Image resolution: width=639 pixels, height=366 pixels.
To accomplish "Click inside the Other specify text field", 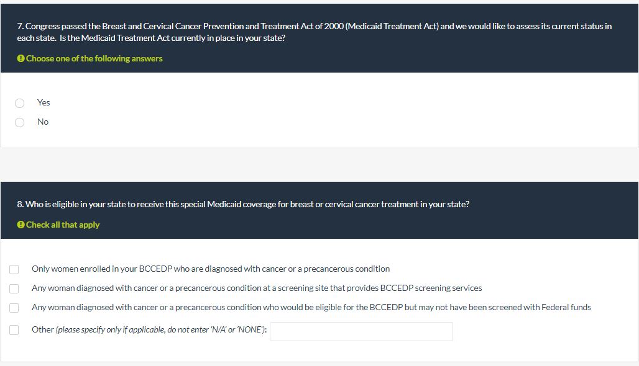I will coord(361,331).
